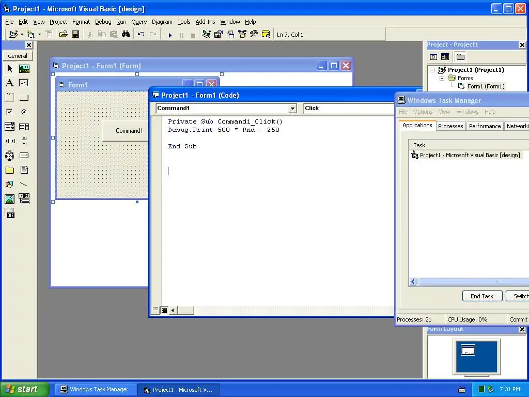This screenshot has height=397, width=529.
Task: Show the Project Explorer via toolbar icon
Action: (207, 35)
